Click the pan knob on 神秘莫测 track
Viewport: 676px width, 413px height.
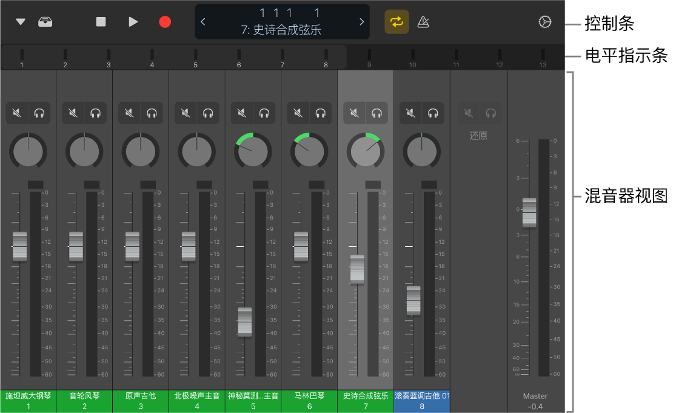point(252,151)
